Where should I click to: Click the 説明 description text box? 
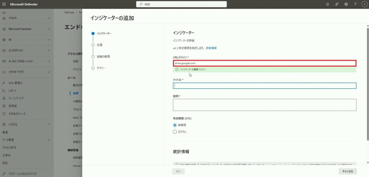point(264,105)
